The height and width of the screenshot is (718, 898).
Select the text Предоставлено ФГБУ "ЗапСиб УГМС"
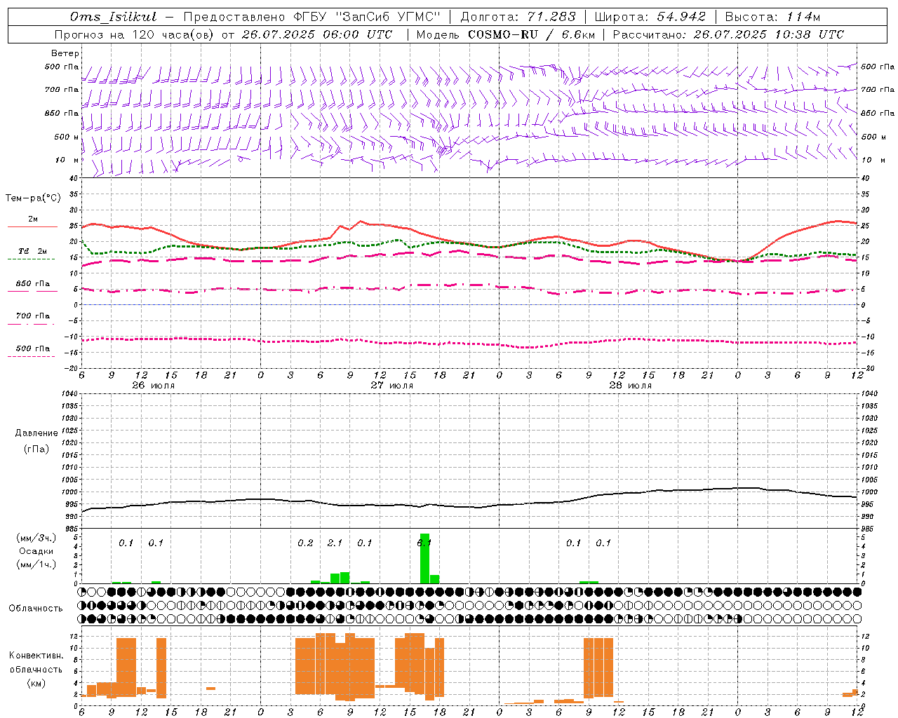pyautogui.click(x=311, y=17)
